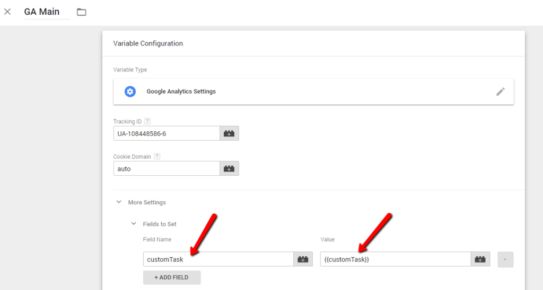Open variable picker beside Tracking ID field
The width and height of the screenshot is (543, 290).
tap(230, 133)
